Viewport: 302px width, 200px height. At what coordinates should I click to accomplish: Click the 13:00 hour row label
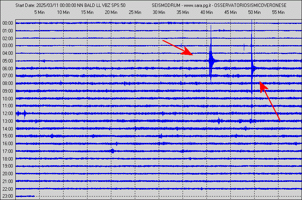(x=8, y=121)
